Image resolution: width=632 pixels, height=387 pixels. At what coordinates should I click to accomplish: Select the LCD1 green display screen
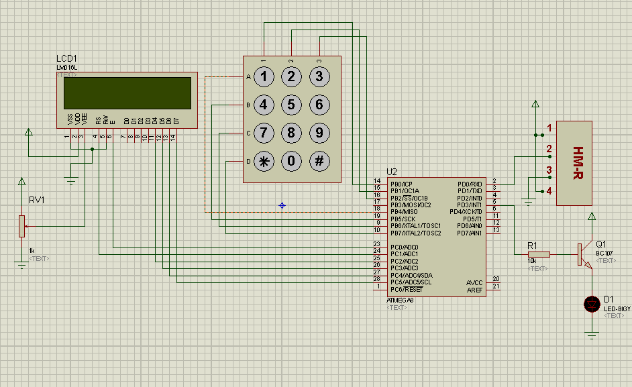126,93
